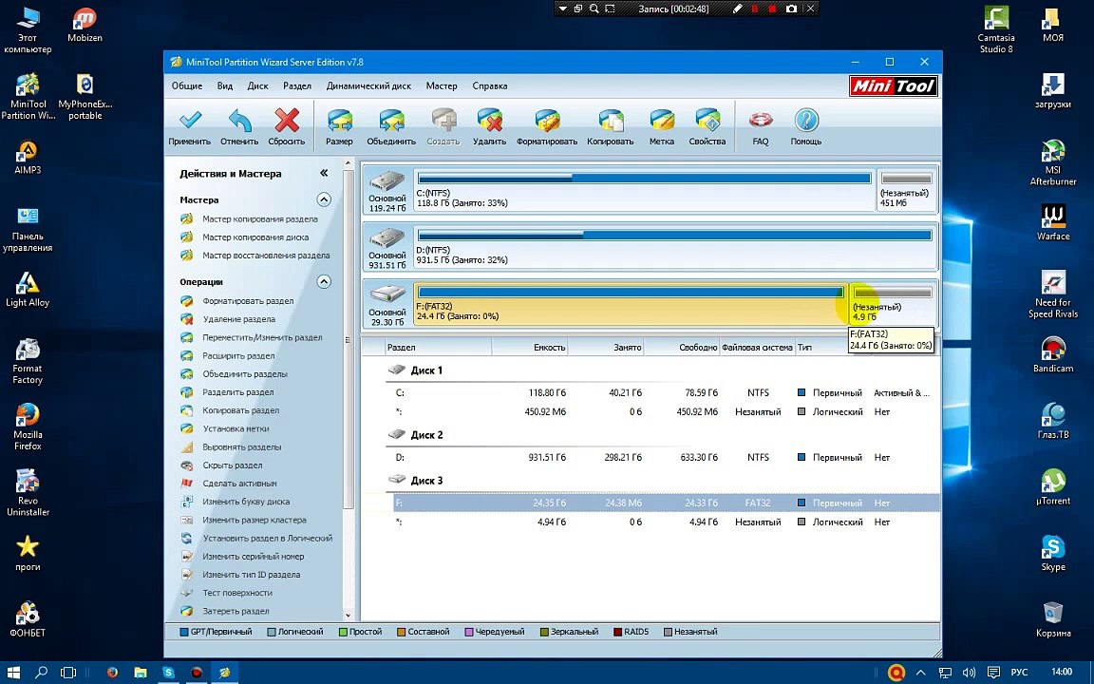Click the Windows Start button
This screenshot has height=684, width=1094.
[13, 673]
